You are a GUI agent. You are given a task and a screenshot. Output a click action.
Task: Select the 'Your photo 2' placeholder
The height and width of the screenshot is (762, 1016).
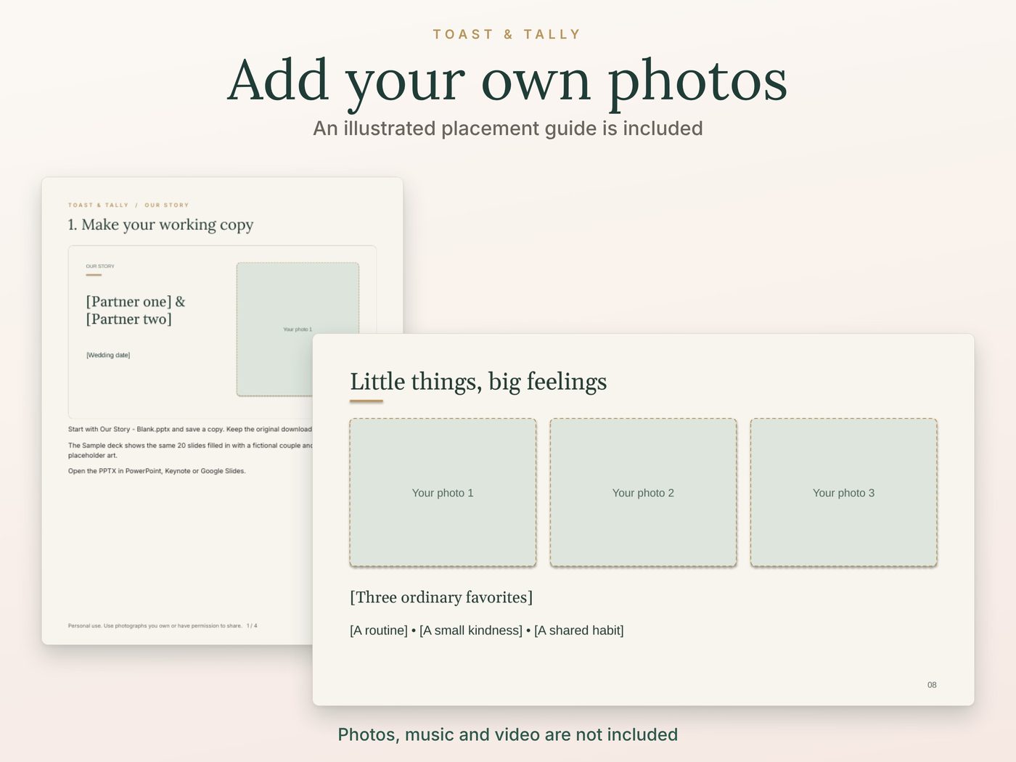[x=643, y=492]
